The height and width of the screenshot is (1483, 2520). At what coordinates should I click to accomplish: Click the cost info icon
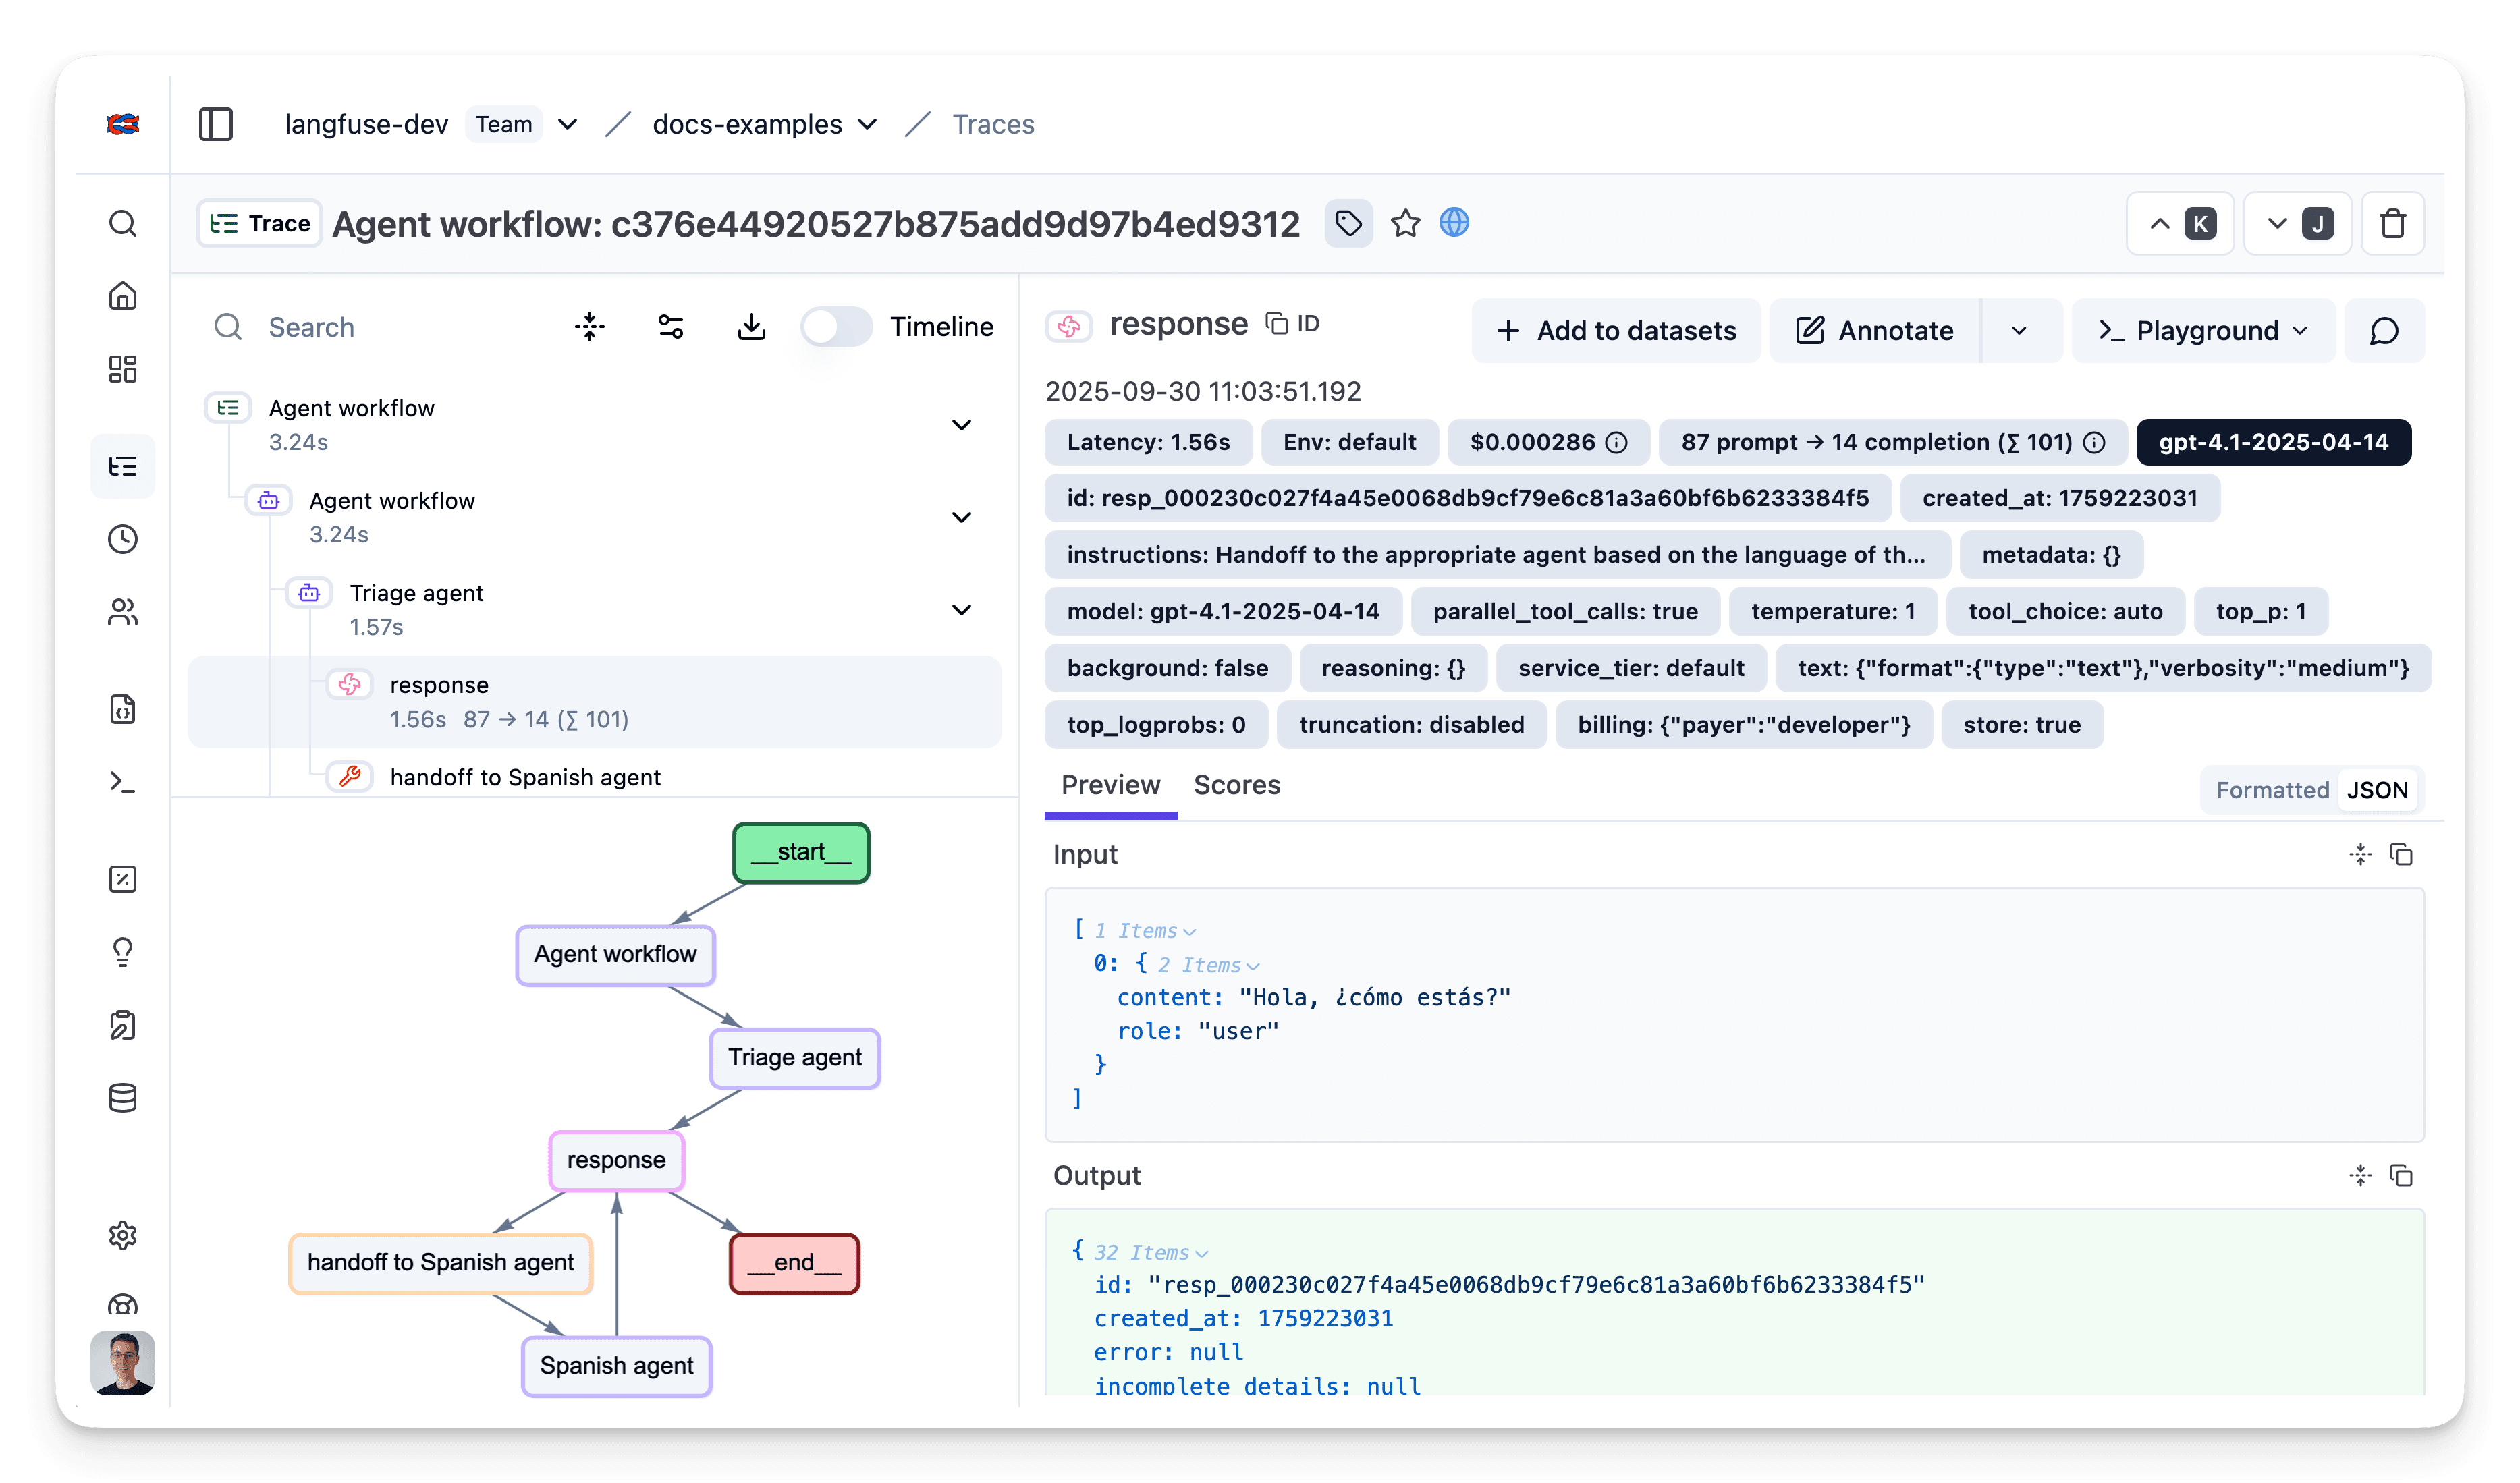(1616, 442)
